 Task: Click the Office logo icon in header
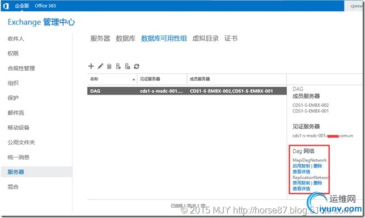(6, 6)
